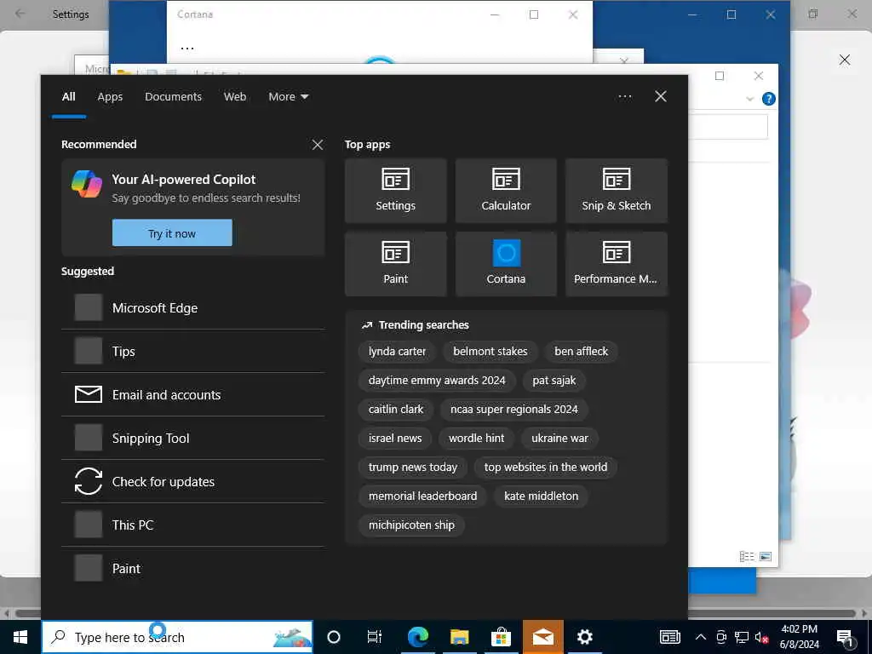Screen dimensions: 872x654
Task: Click the Windows Start button
Action: click(20, 637)
